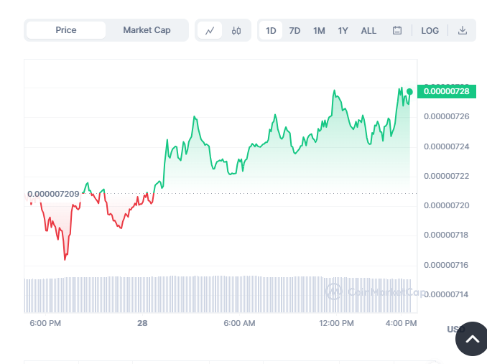Image resolution: width=487 pixels, height=364 pixels.
Task: Click the 4:00 PM time label
Action: [x=401, y=323]
